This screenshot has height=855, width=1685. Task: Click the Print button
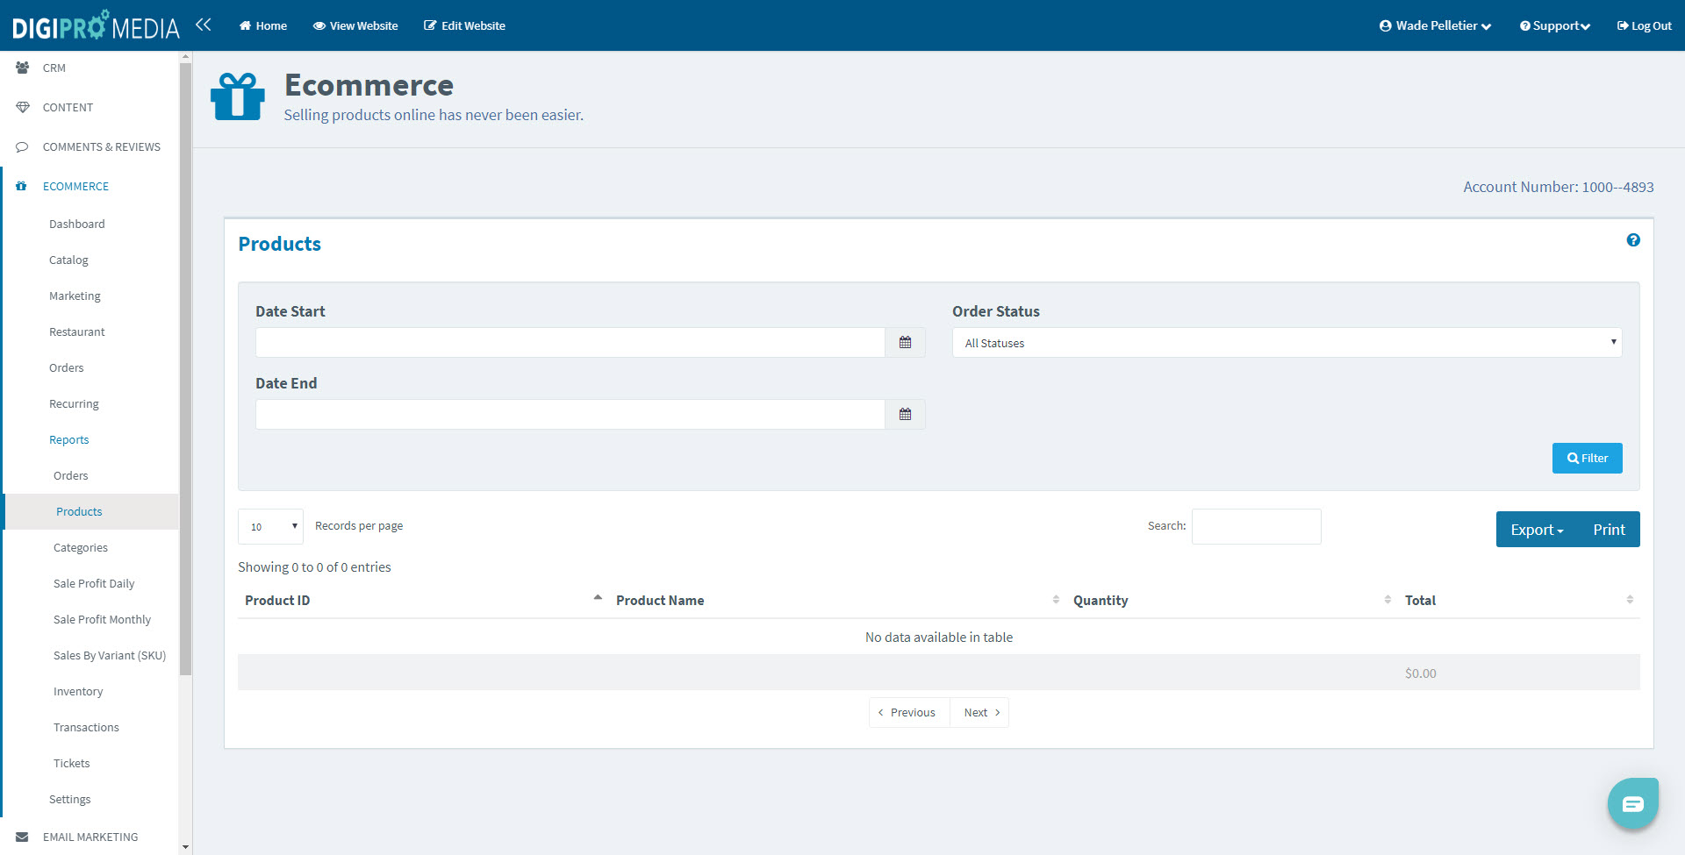pos(1609,530)
